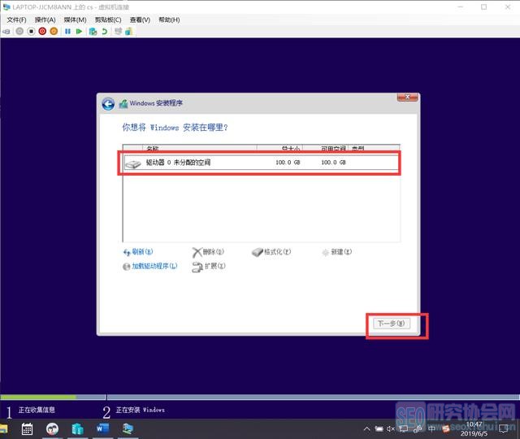The height and width of the screenshot is (439, 520).
Task: Open the 帮助(H) menu
Action: pyautogui.click(x=169, y=20)
